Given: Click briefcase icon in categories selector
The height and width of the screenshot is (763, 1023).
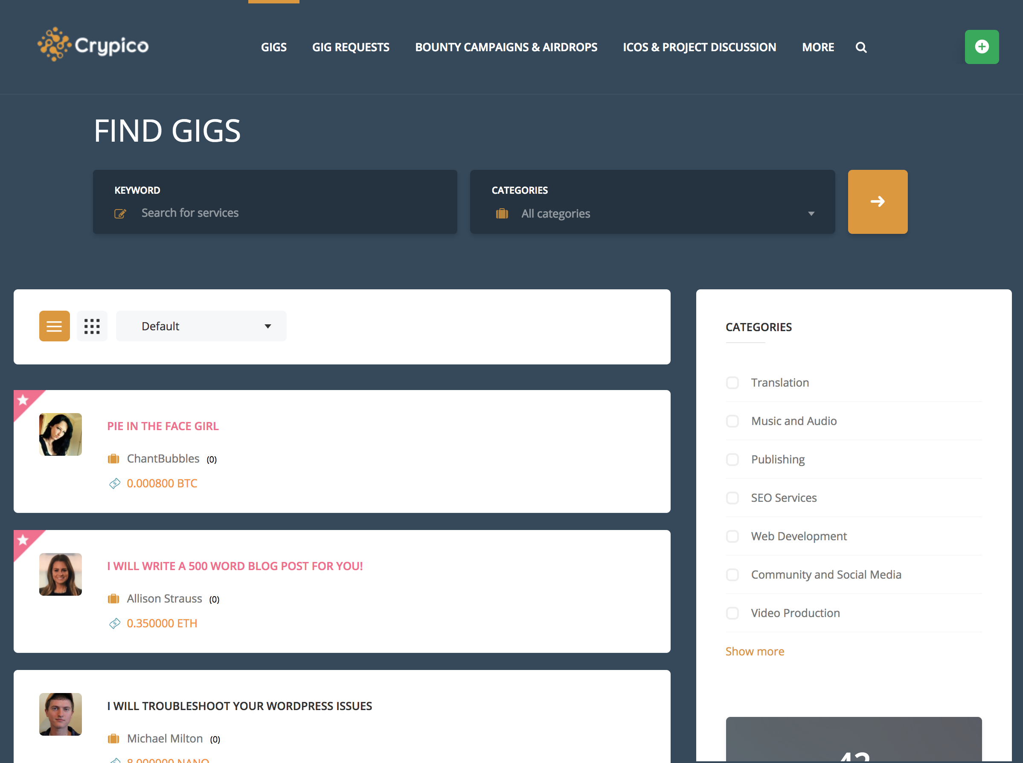Looking at the screenshot, I should click(502, 213).
